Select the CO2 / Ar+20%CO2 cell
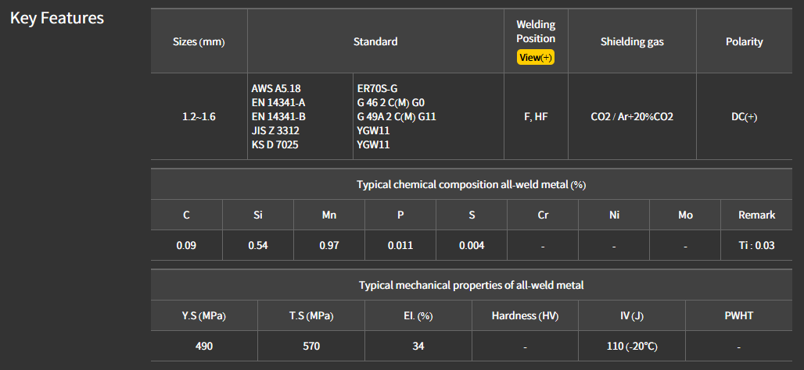804x370 pixels. 632,116
